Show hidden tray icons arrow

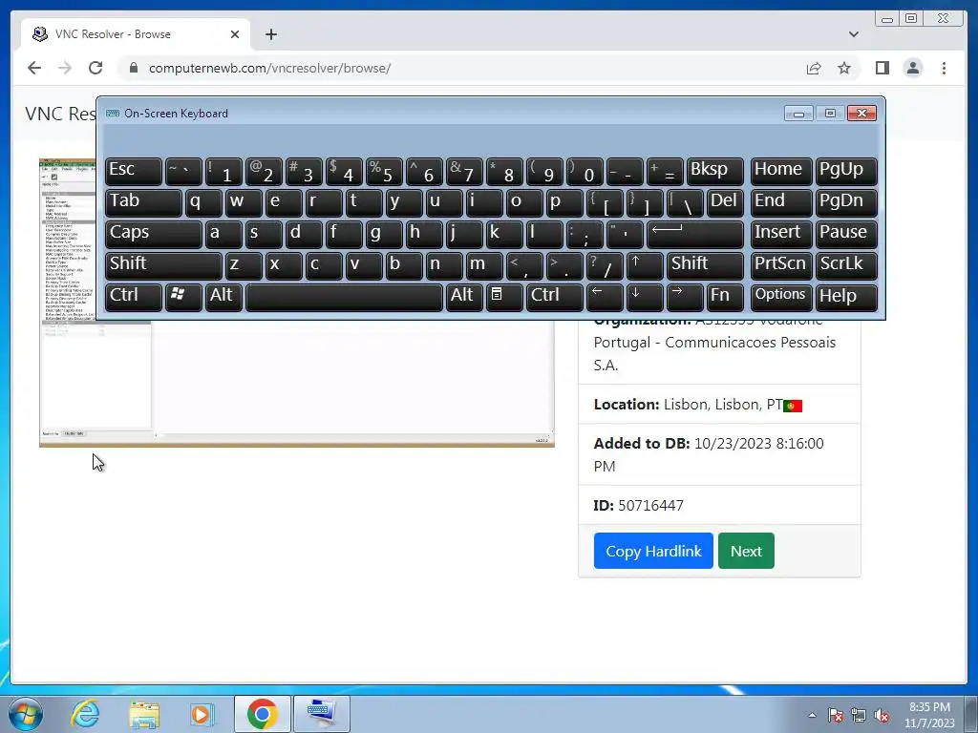point(812,716)
